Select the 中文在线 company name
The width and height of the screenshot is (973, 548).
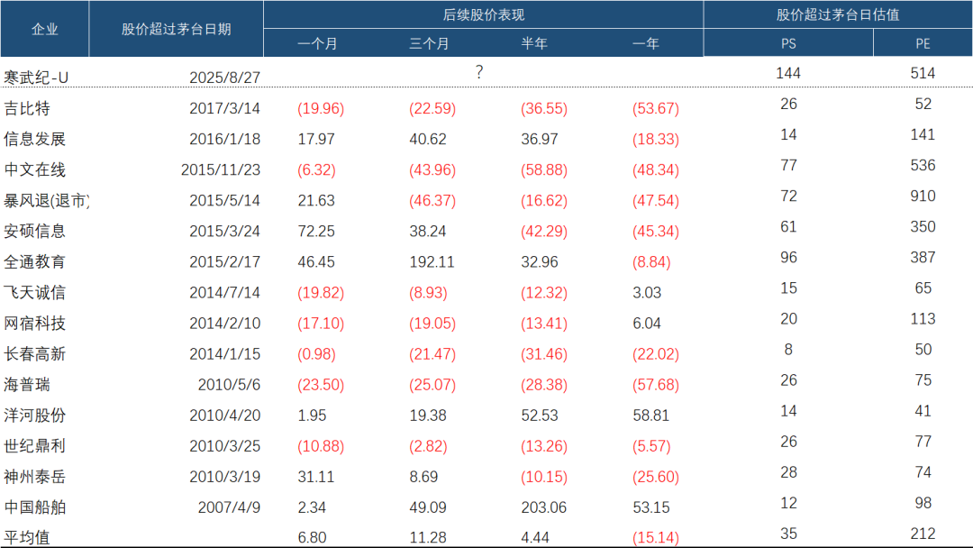pyautogui.click(x=35, y=169)
